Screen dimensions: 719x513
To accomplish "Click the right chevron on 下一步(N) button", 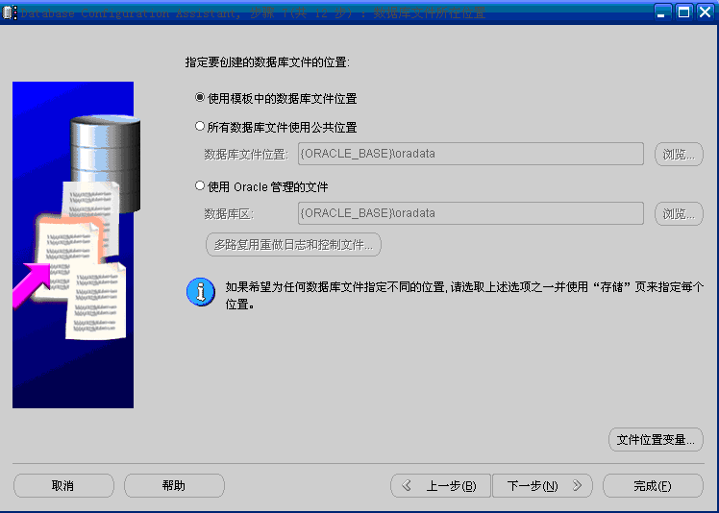I will pyautogui.click(x=577, y=485).
